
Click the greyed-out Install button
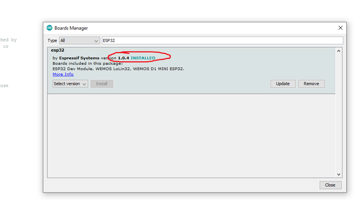coord(102,84)
